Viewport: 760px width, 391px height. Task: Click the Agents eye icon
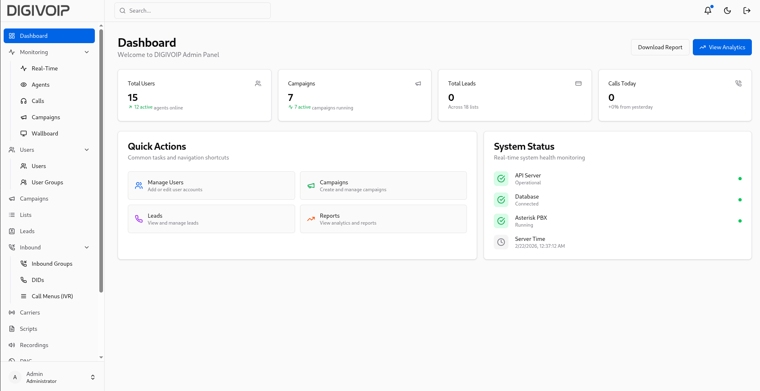[24, 85]
